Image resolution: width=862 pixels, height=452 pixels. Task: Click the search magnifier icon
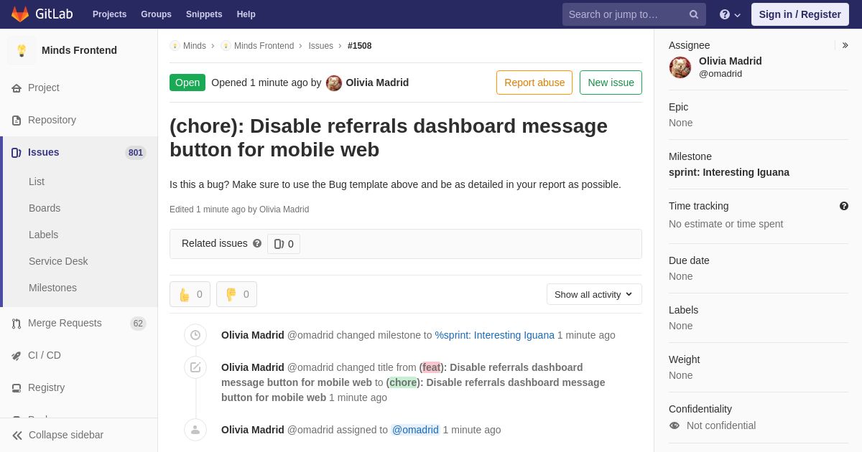694,14
